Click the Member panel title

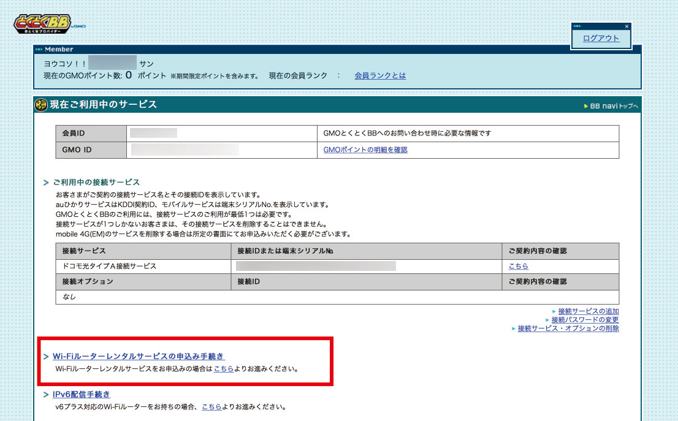(59, 49)
